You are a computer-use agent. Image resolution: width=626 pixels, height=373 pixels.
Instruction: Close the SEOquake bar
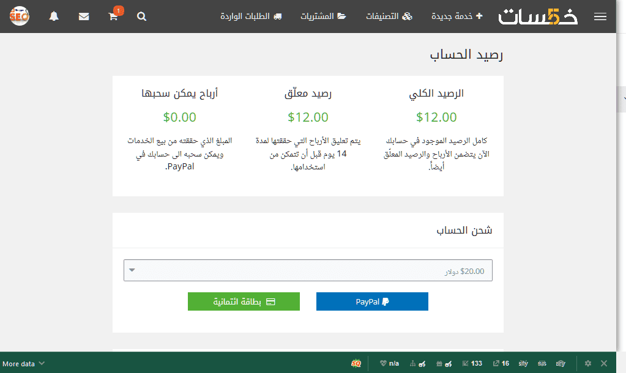603,363
